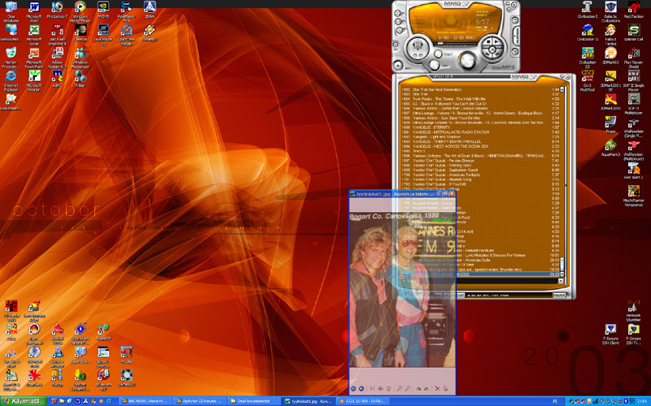651x406 pixels.
Task: Launch the Windows Media Player shortcut
Action: click(81, 9)
